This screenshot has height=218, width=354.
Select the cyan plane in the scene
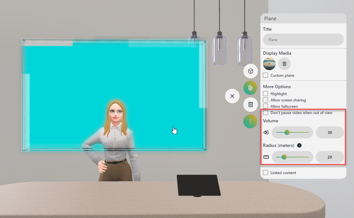pyautogui.click(x=114, y=95)
